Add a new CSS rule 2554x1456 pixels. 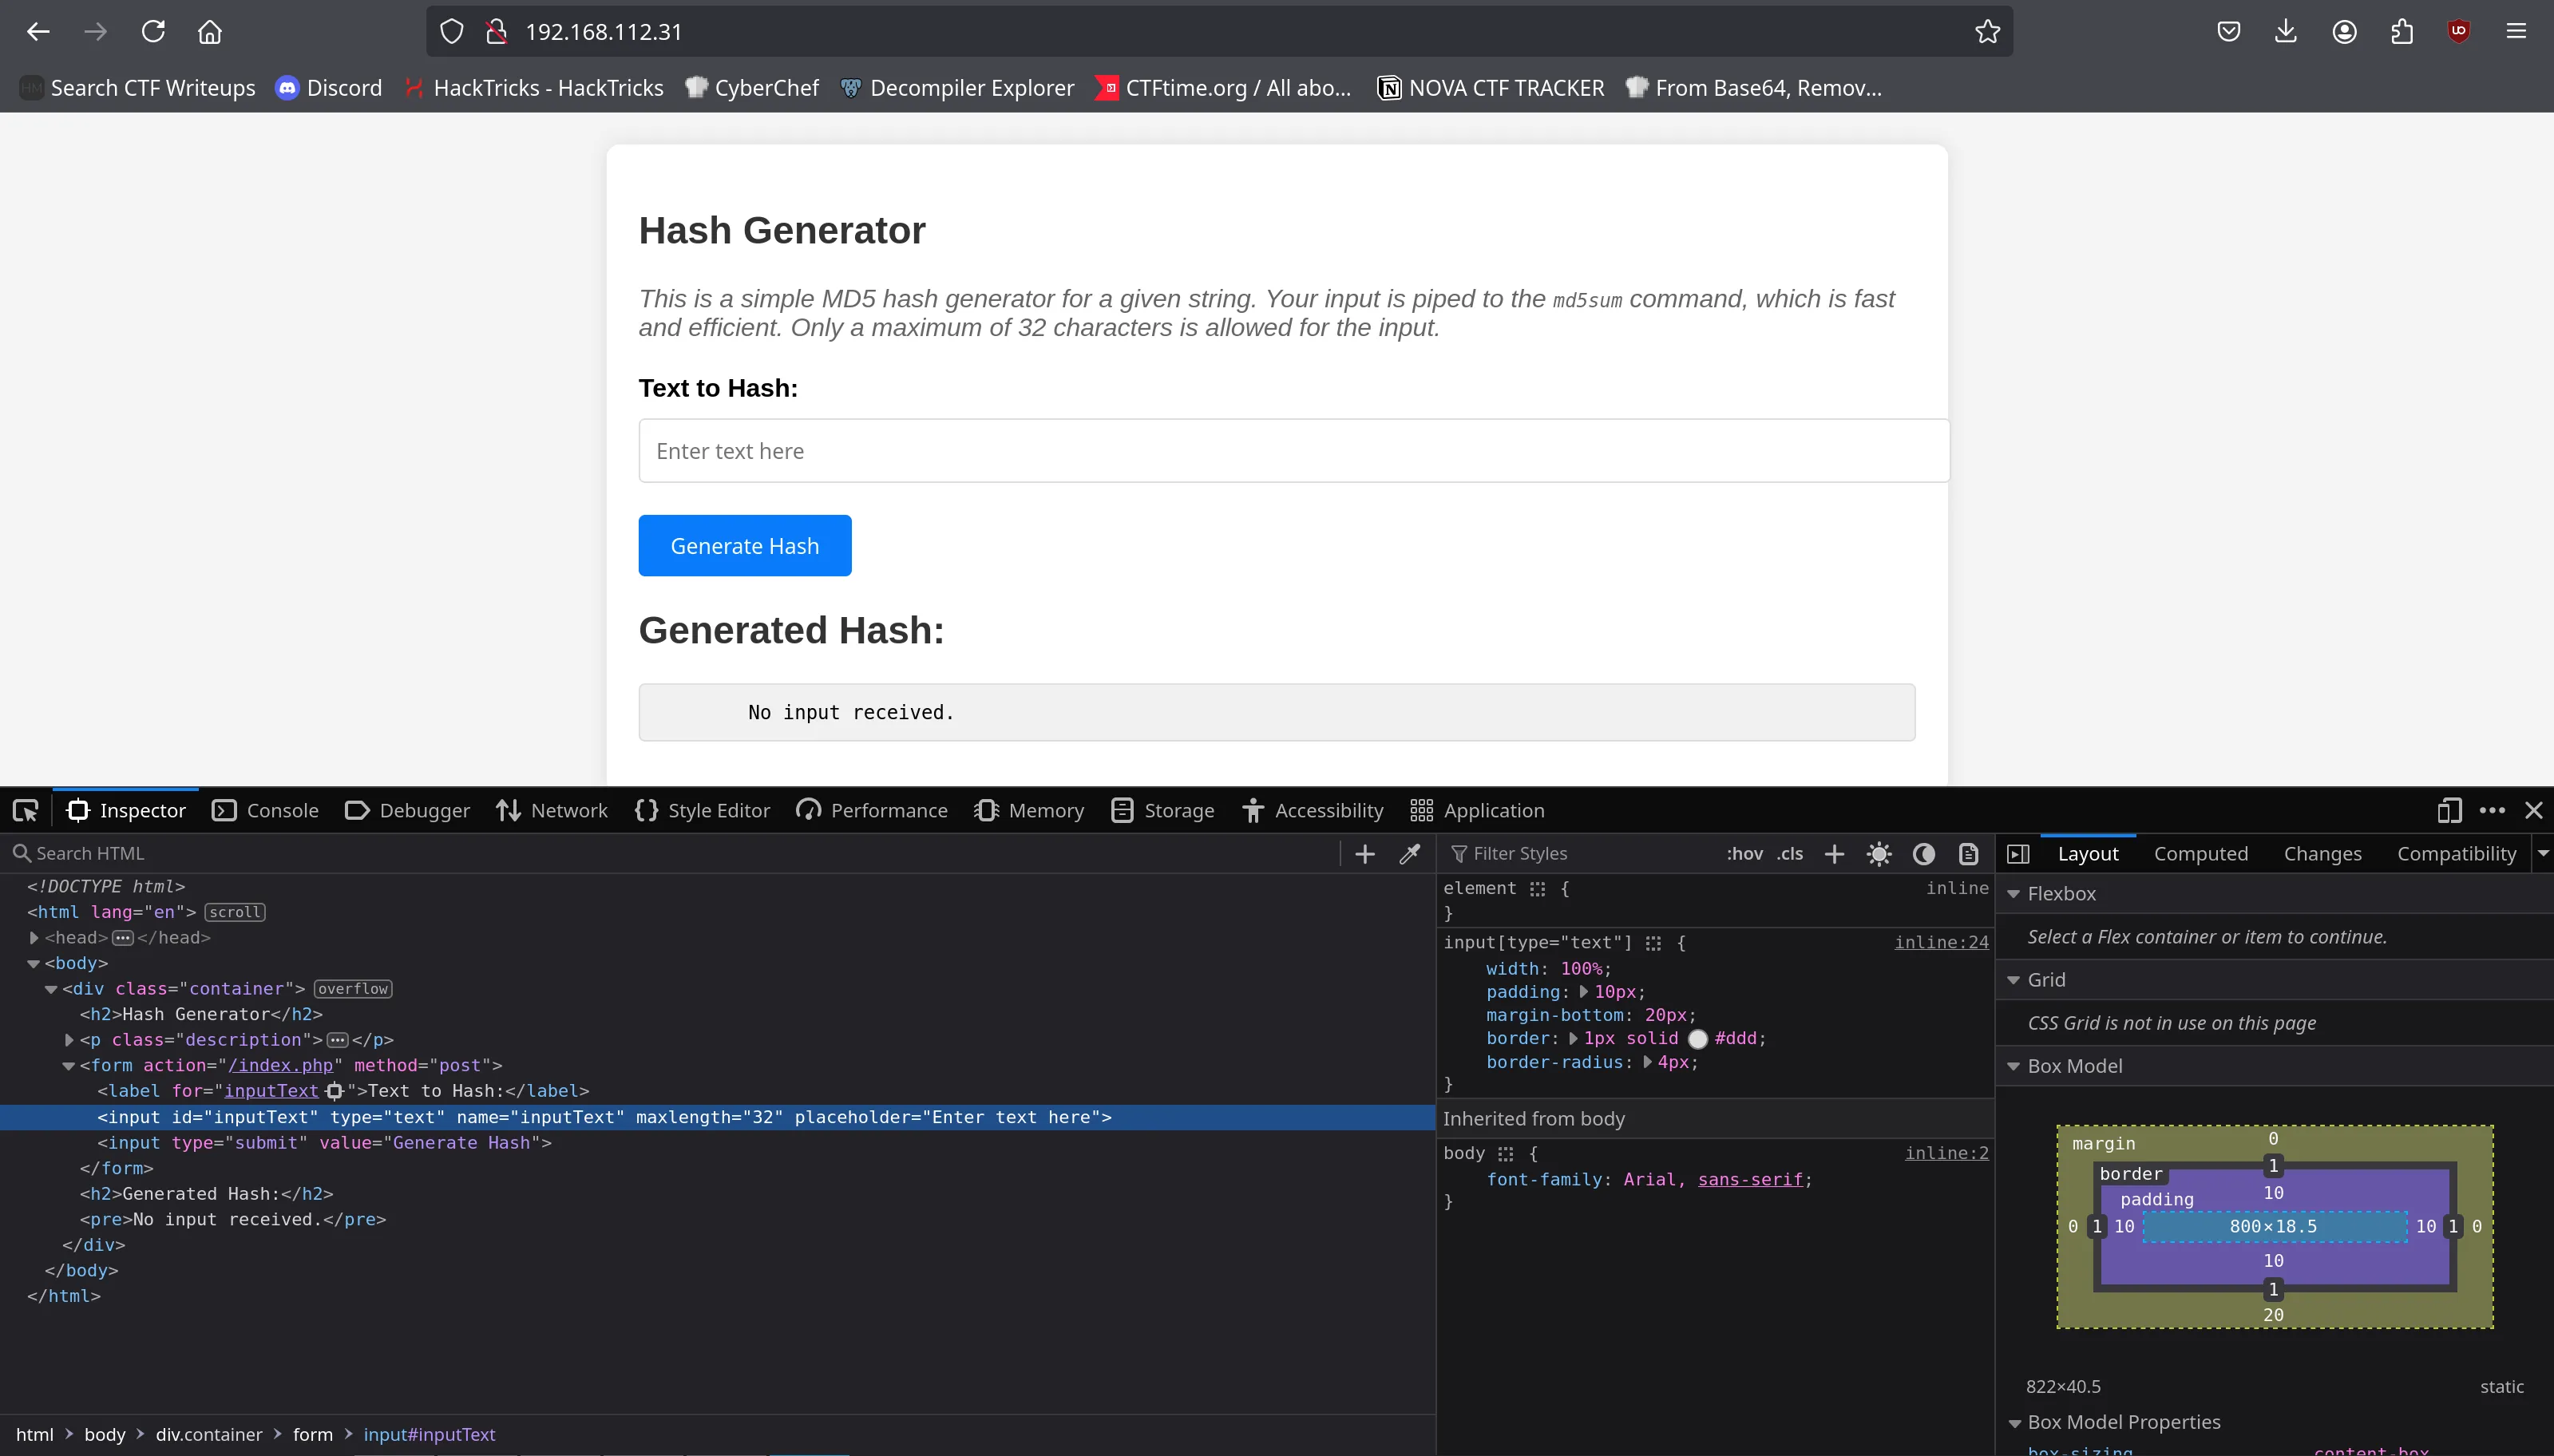pyautogui.click(x=1834, y=853)
